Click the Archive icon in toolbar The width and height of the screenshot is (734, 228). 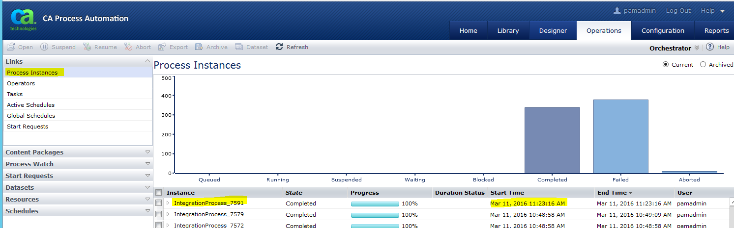coord(199,47)
